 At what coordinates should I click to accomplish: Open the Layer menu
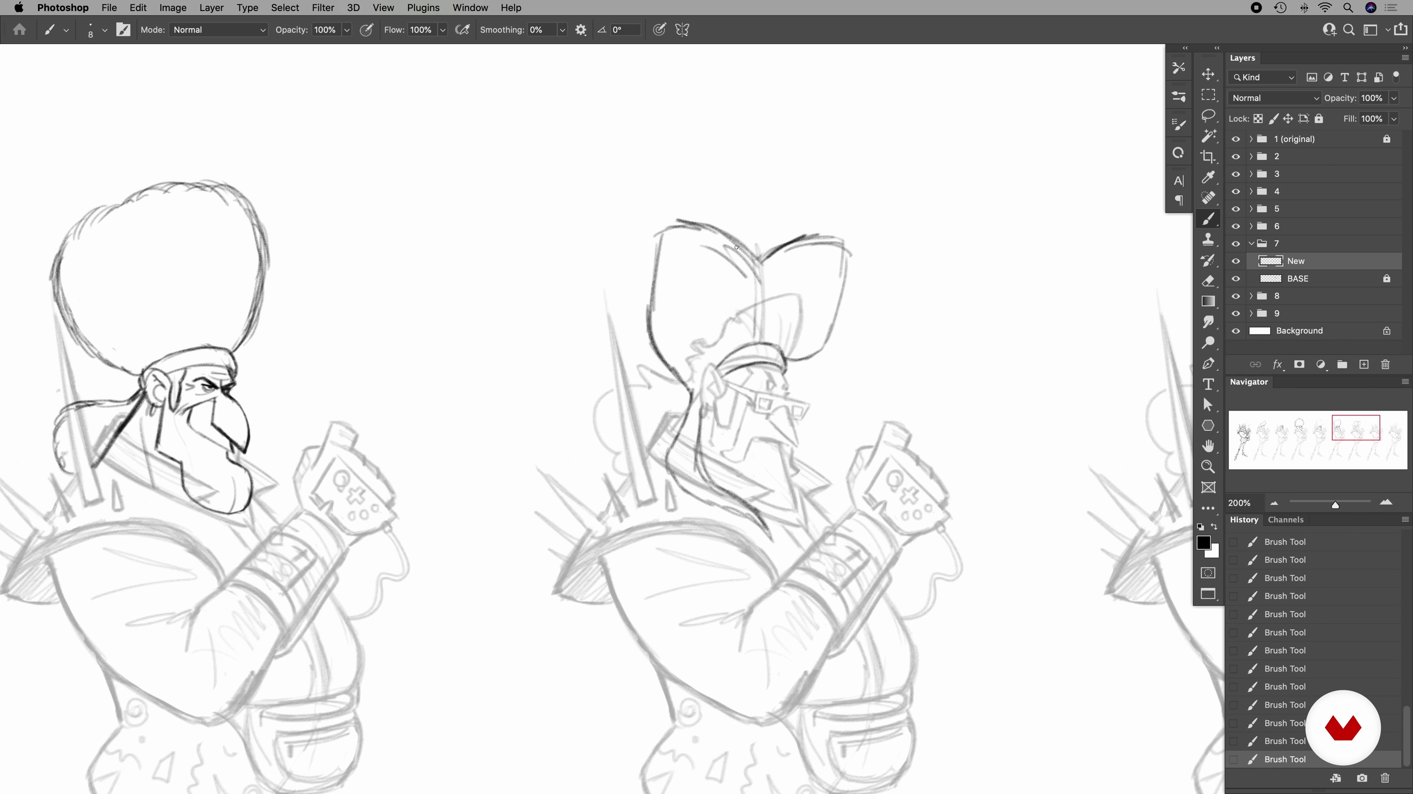[x=211, y=8]
